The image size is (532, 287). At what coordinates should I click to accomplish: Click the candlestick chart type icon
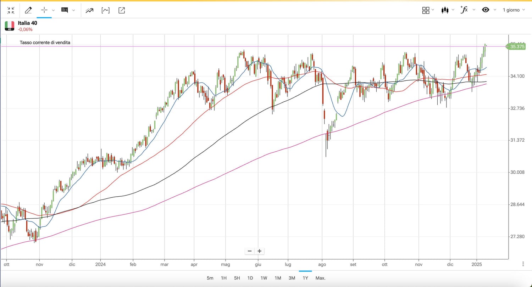click(x=445, y=10)
